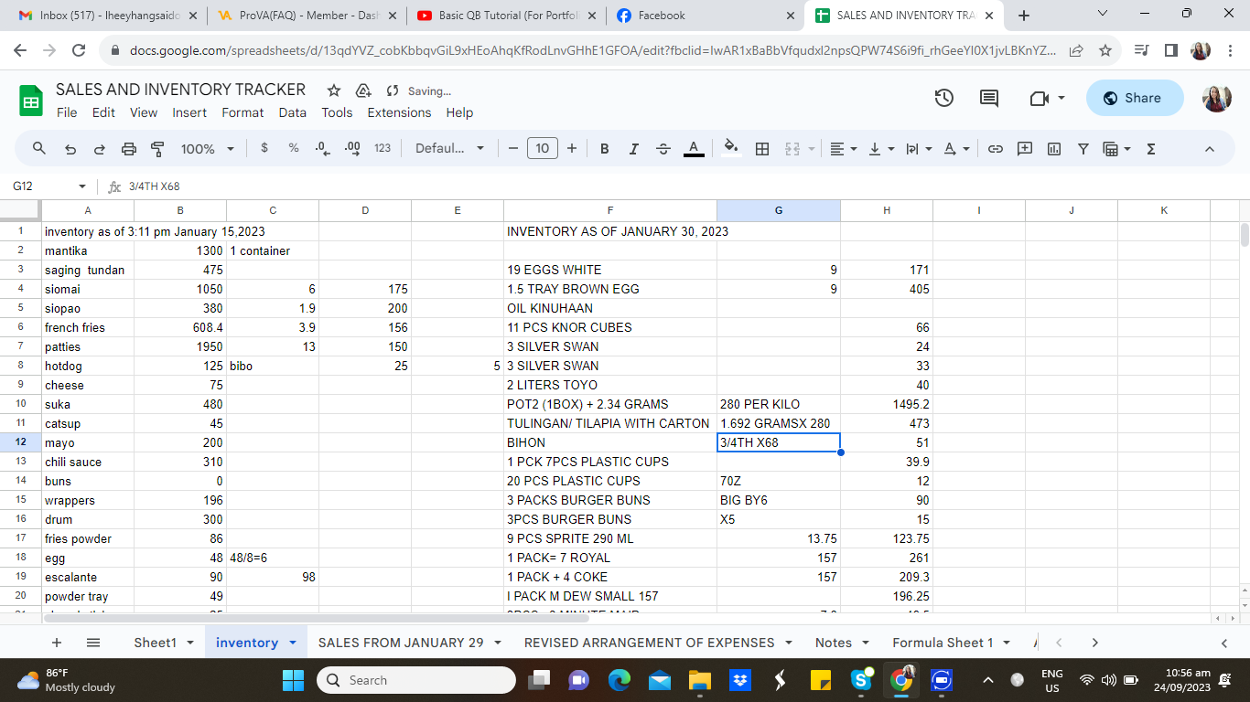Start a video call with the camera button
The width and height of the screenshot is (1250, 702).
coord(1040,98)
